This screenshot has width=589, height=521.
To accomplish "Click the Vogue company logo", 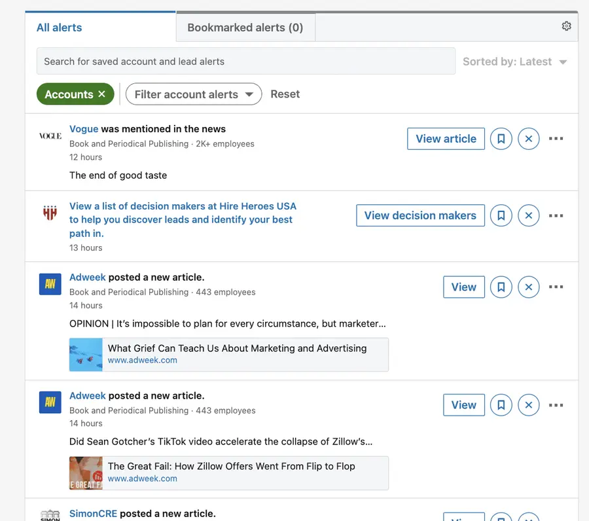I will click(x=49, y=136).
